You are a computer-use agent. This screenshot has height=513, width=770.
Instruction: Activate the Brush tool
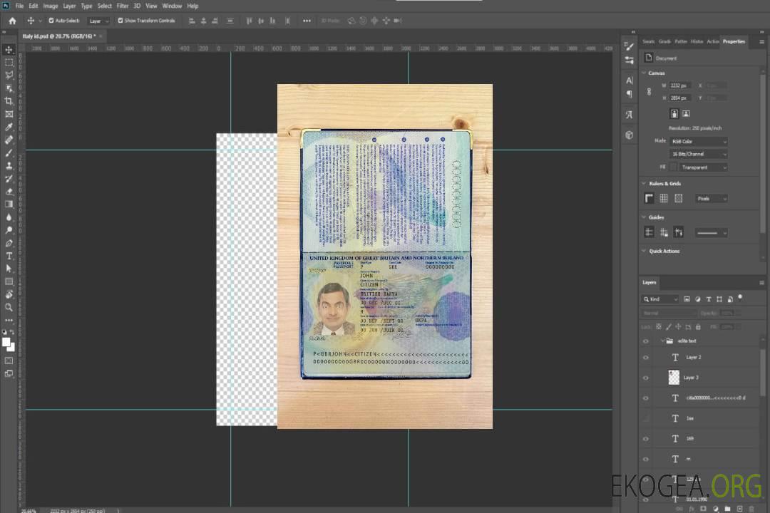click(x=9, y=152)
